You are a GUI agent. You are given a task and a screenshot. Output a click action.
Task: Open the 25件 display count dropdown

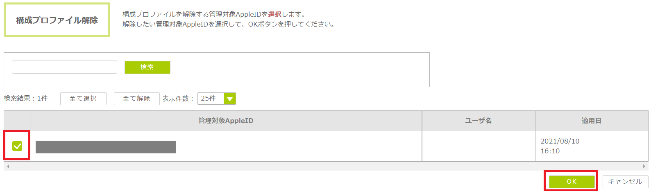pos(211,99)
